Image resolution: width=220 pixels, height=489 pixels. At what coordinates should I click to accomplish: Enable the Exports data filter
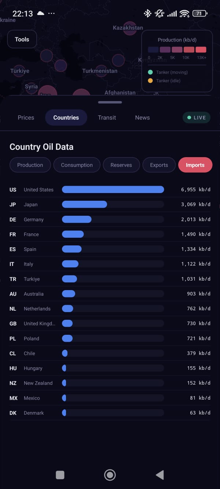[159, 165]
